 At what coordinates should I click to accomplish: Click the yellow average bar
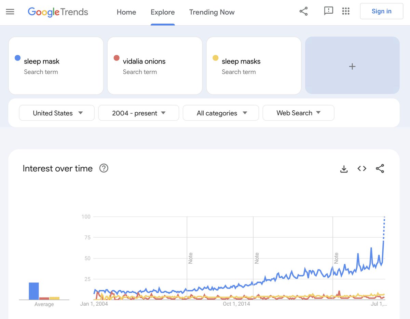click(x=54, y=298)
